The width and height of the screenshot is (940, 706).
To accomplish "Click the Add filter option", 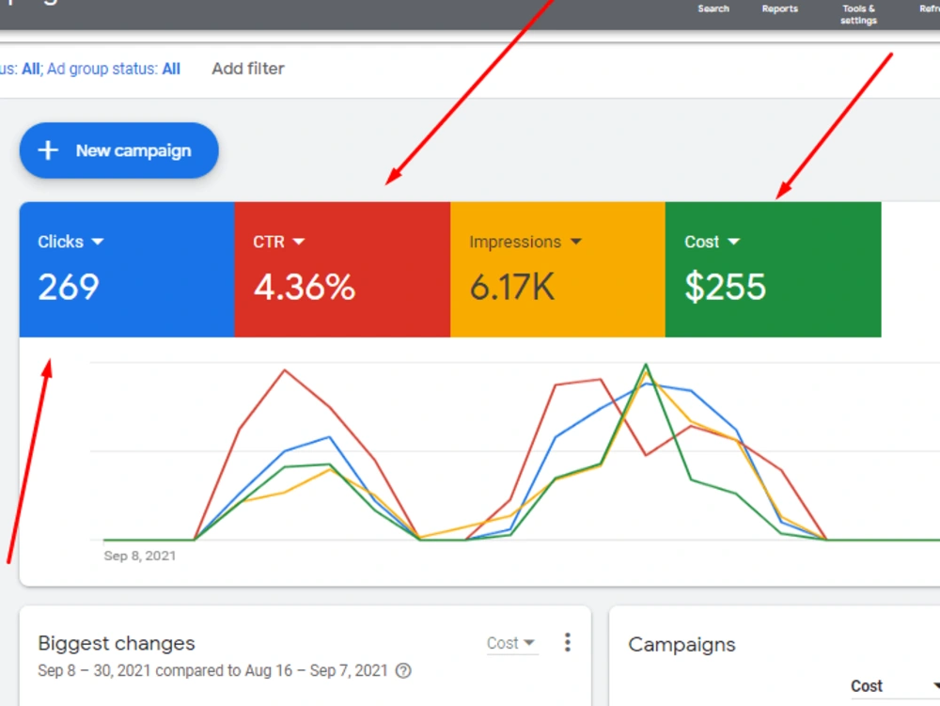I will click(248, 69).
